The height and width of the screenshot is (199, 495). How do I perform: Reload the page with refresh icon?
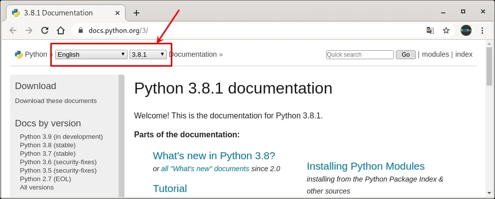(x=45, y=30)
